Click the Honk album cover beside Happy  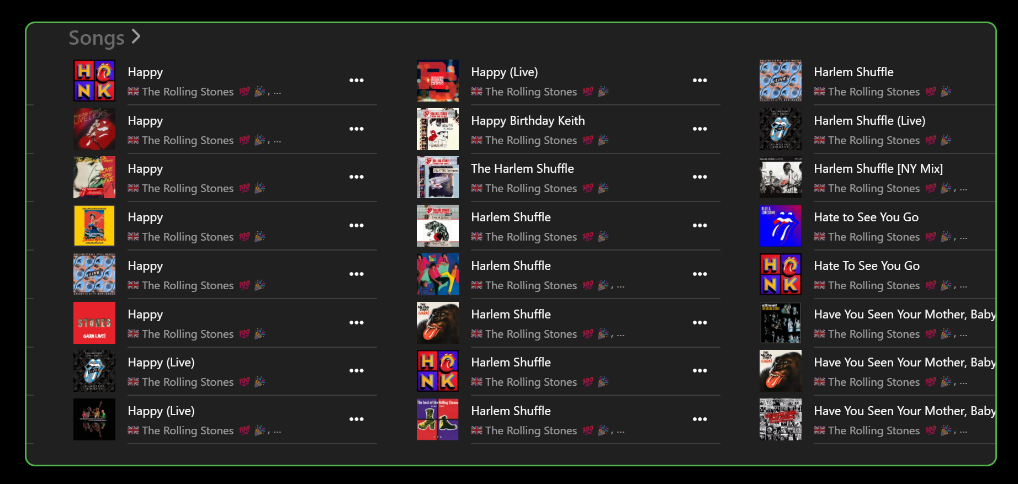click(x=94, y=81)
